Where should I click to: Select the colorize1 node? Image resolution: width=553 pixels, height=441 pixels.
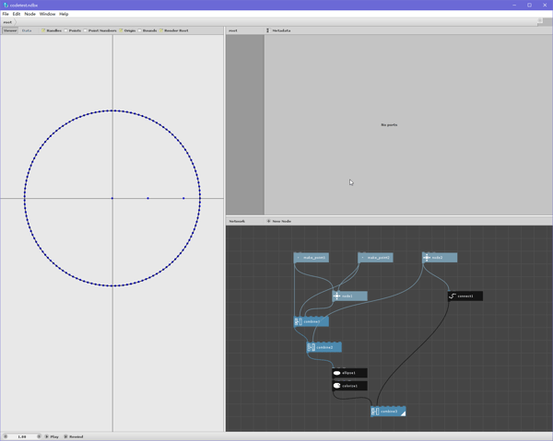coord(349,386)
